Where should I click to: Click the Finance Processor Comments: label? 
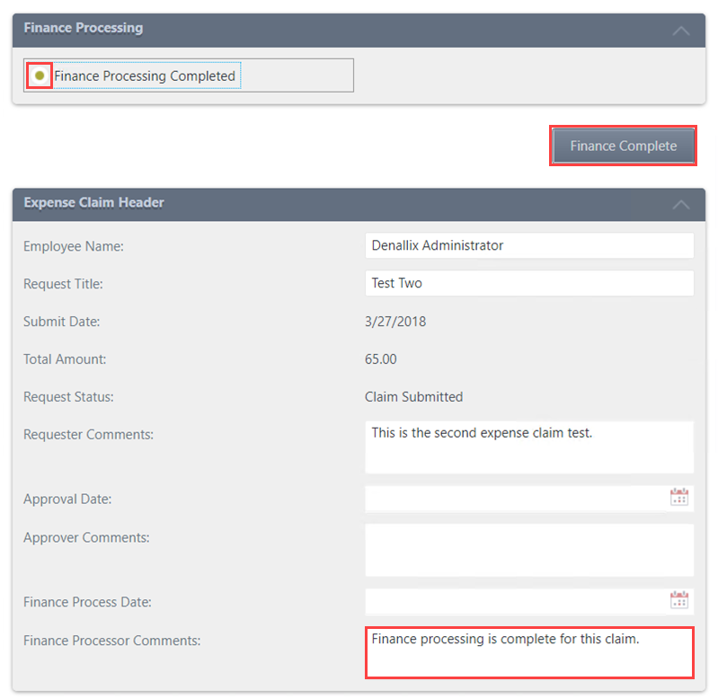112,640
